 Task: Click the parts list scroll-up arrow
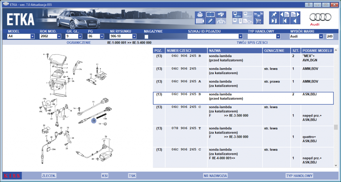point(336,50)
